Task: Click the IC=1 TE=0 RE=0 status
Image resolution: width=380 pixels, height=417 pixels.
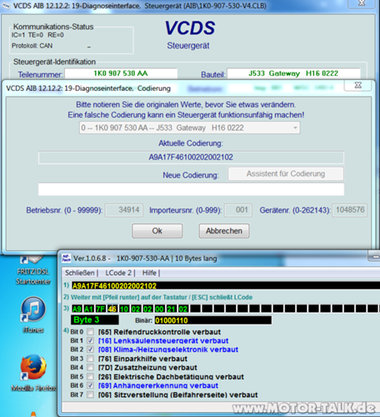Action: point(37,35)
